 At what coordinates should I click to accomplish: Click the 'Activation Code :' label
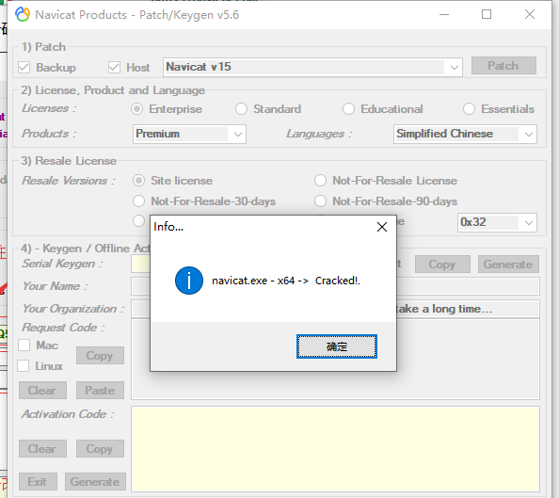pyautogui.click(x=68, y=414)
